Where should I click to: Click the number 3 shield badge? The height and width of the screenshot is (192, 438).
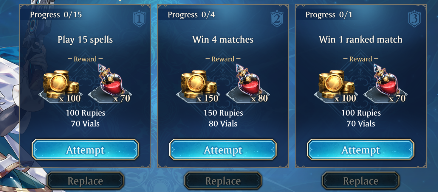click(x=415, y=19)
